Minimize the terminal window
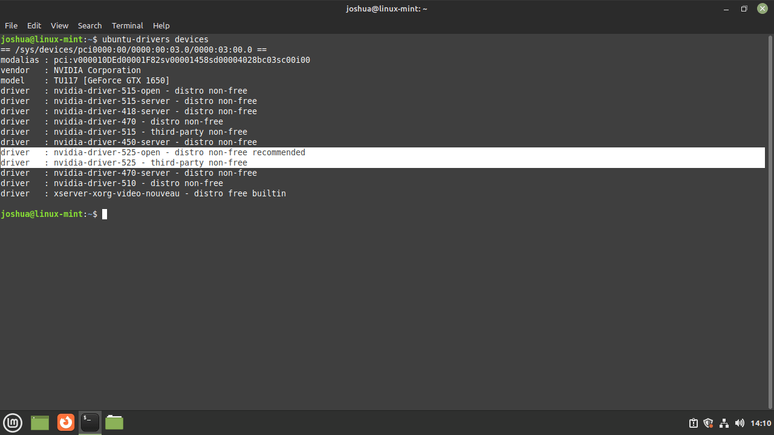This screenshot has width=774, height=435. click(726, 8)
